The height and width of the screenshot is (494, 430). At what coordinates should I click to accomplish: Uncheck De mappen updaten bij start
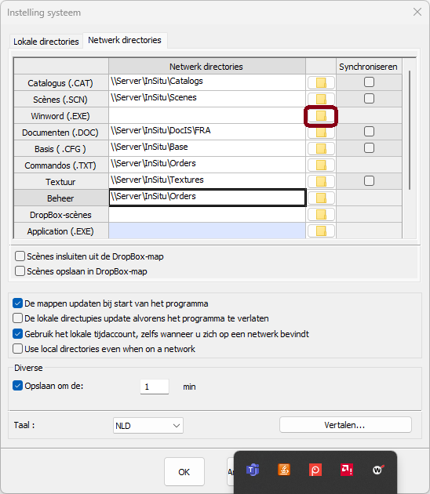point(17,303)
